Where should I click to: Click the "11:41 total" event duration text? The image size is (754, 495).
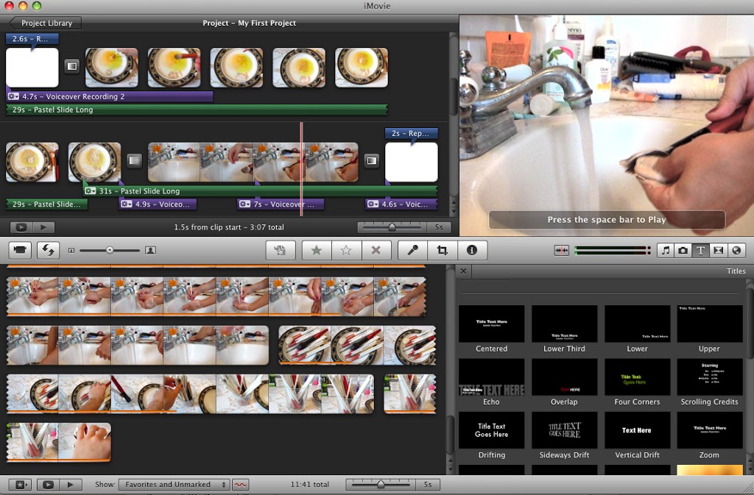click(310, 485)
